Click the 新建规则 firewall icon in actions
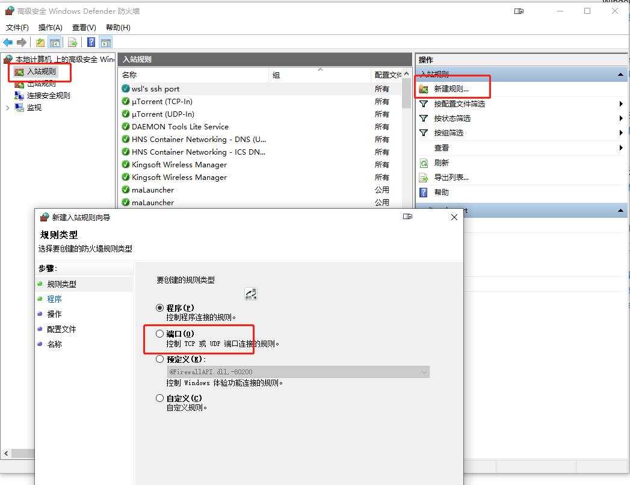 [424, 89]
